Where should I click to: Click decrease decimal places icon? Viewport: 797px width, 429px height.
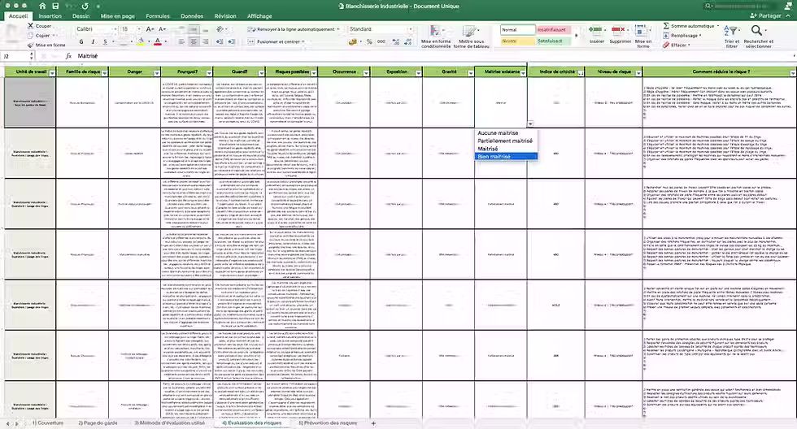coord(407,41)
